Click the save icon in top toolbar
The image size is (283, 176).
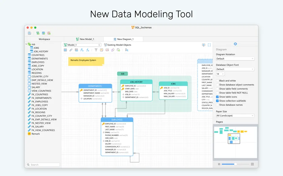tap(29, 33)
